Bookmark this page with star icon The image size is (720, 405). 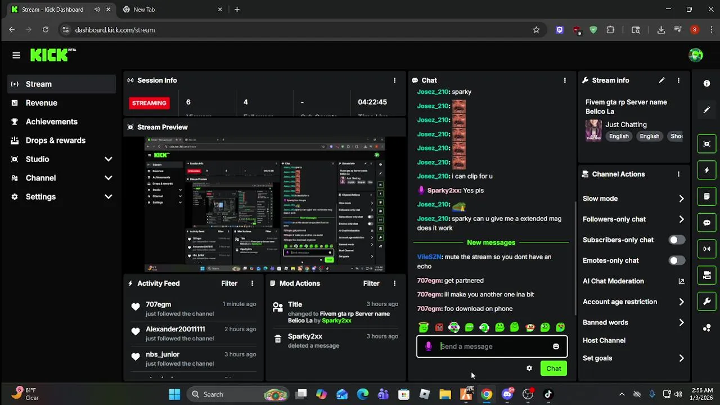[x=536, y=30]
